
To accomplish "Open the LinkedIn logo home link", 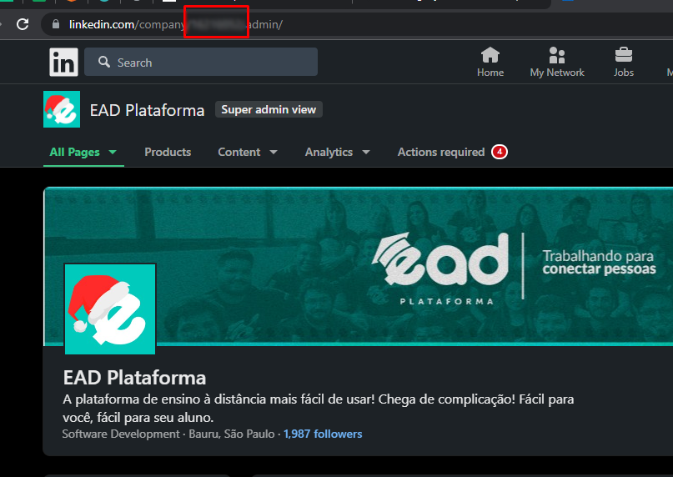I will pos(63,63).
